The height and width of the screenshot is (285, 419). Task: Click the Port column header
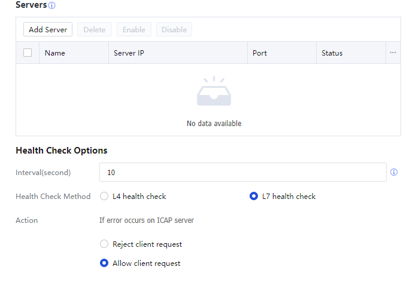[260, 53]
